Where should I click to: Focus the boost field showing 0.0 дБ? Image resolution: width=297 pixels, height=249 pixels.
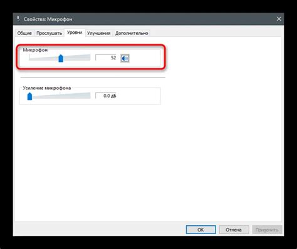[x=106, y=96]
